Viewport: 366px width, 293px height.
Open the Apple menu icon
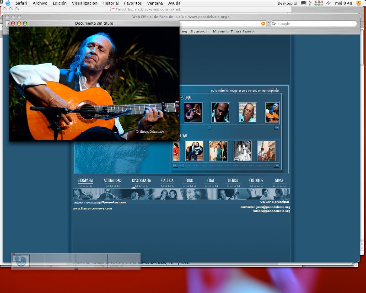[x=7, y=3]
